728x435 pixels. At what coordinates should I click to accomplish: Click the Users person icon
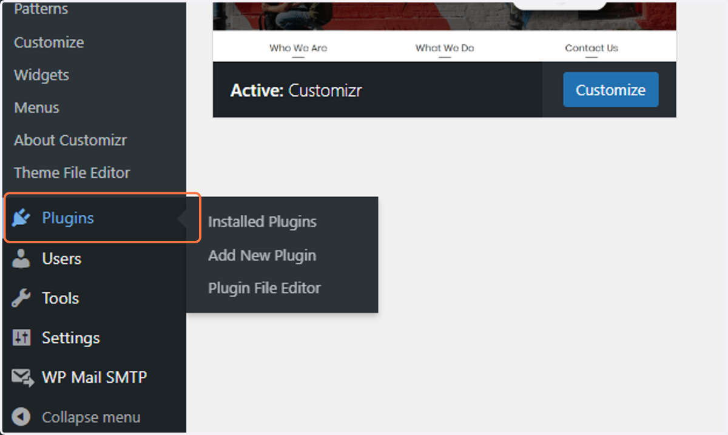[x=21, y=258]
